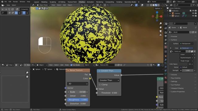The height and width of the screenshot is (111, 198).
Task: Switch to the Layout workspace tab
Action: coord(37,2)
